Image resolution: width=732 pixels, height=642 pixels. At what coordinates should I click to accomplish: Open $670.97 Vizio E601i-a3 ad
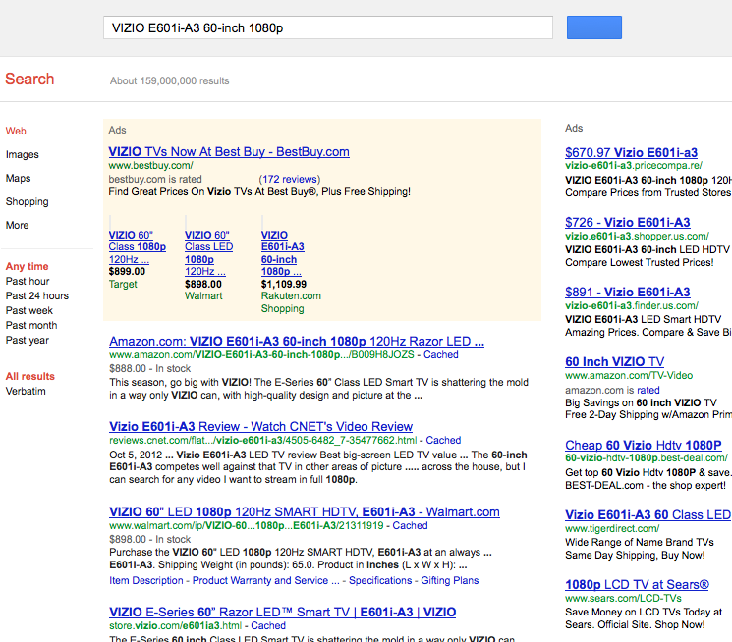coord(631,152)
